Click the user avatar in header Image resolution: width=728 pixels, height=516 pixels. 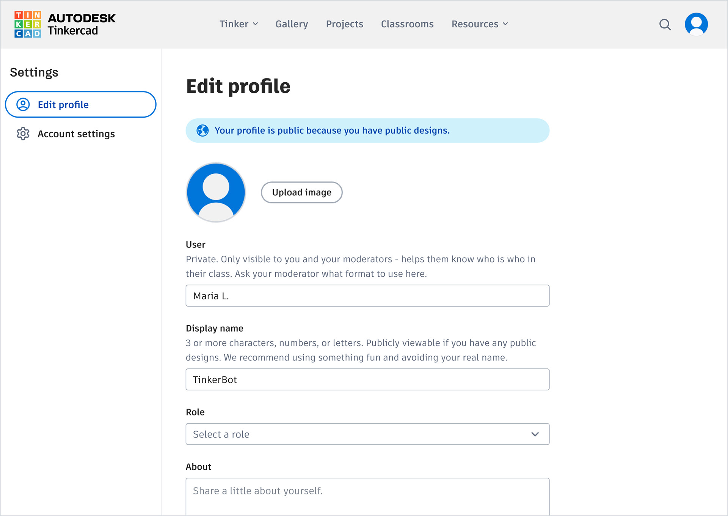click(x=696, y=24)
